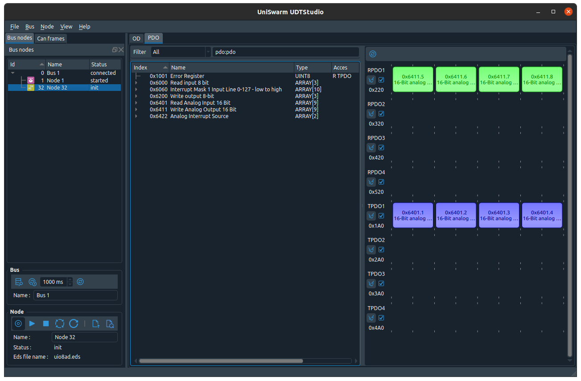581x381 pixels.
Task: Expand the 0x6401 Read Analog Input entry
Action: coord(136,103)
